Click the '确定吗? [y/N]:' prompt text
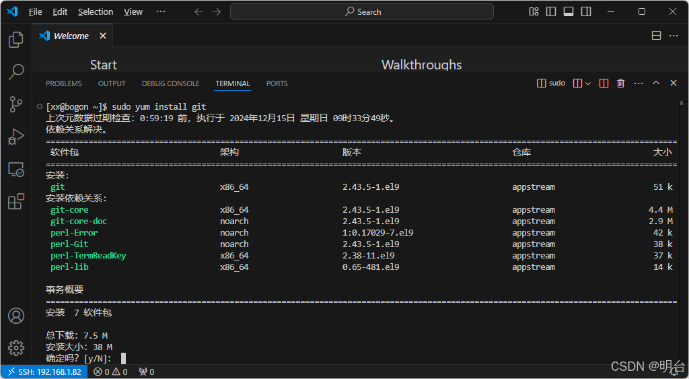 pyautogui.click(x=79, y=358)
